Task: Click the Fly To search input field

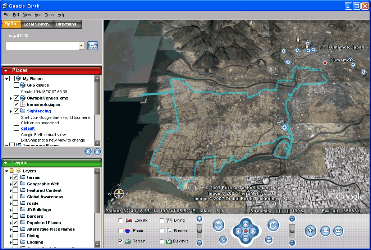Action: (x=42, y=46)
